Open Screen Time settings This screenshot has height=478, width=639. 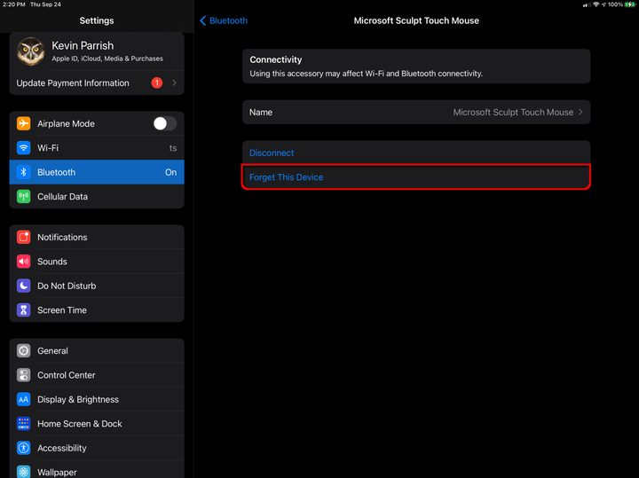tap(97, 310)
